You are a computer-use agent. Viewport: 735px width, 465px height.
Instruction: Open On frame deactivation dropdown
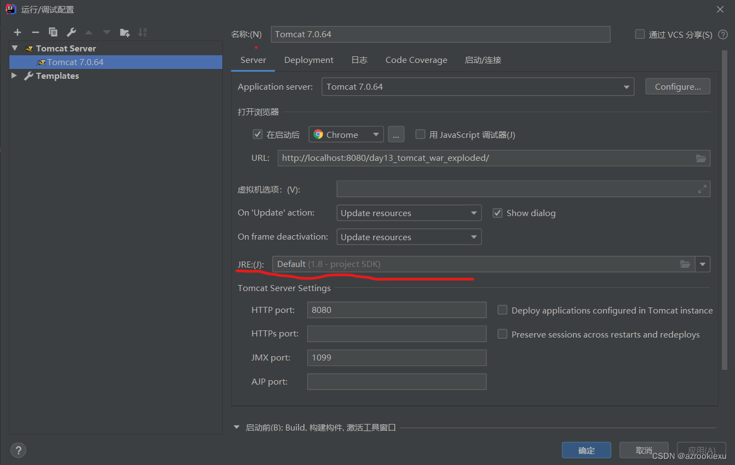[409, 237]
